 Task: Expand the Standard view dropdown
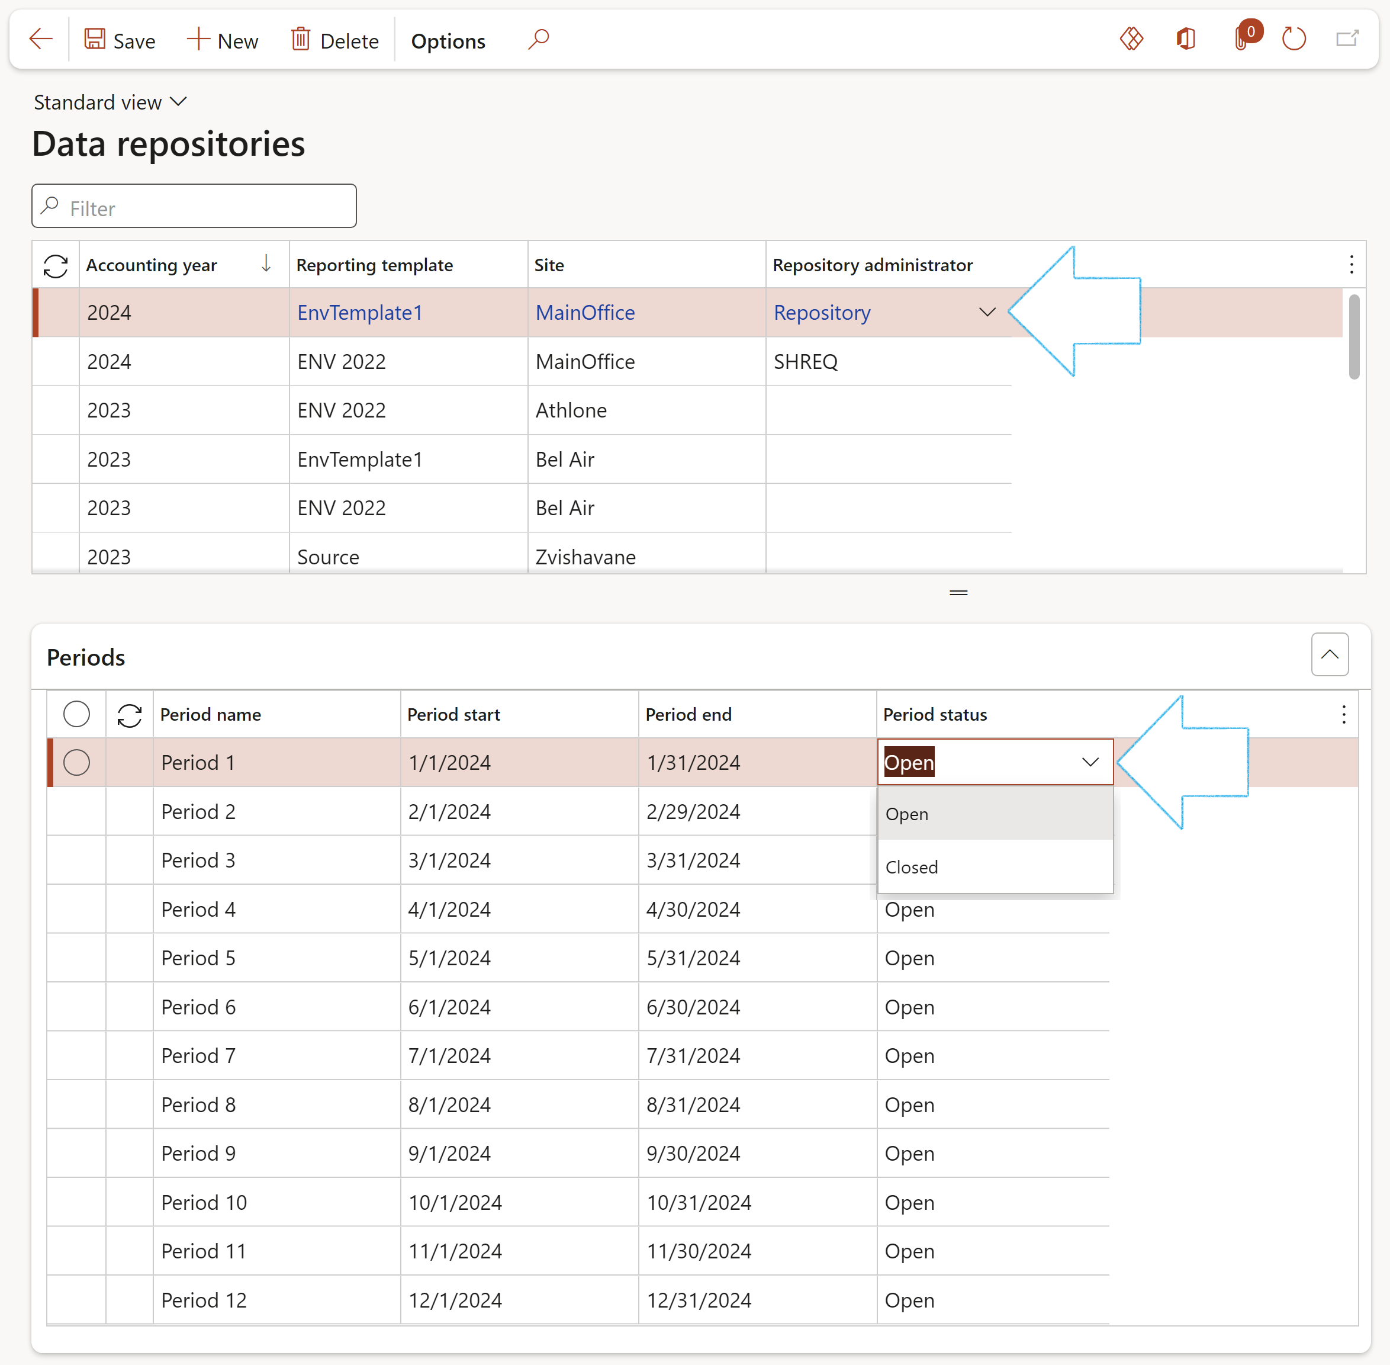pos(110,102)
